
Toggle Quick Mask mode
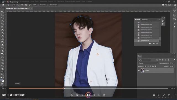[2, 84]
